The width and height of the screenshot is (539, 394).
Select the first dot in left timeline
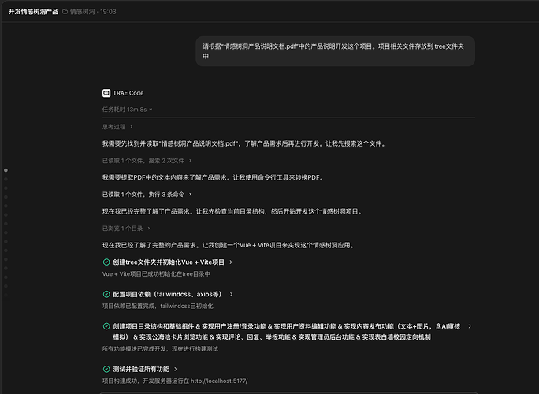(6, 170)
